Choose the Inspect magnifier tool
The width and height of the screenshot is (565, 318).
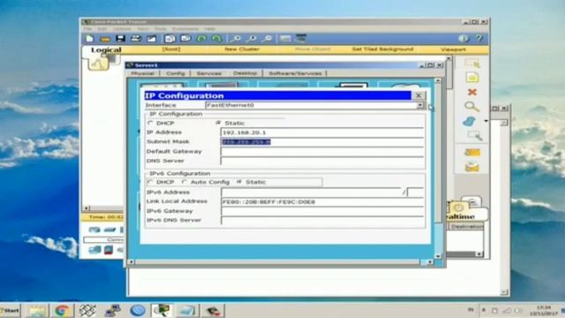click(x=471, y=107)
